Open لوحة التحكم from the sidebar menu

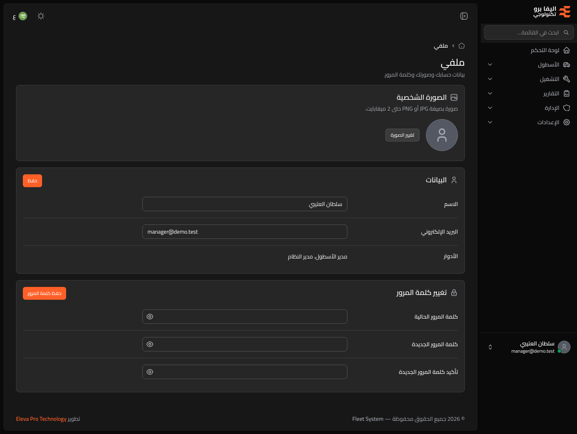(x=529, y=50)
